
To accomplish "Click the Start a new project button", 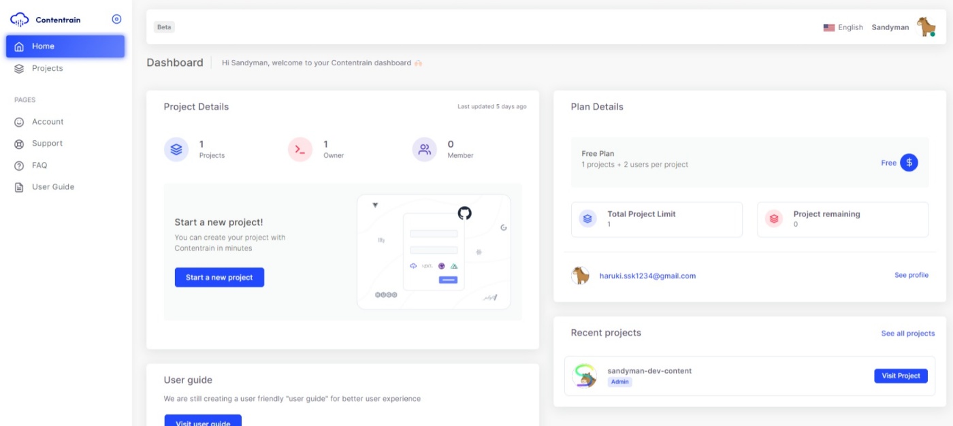I will click(x=219, y=278).
